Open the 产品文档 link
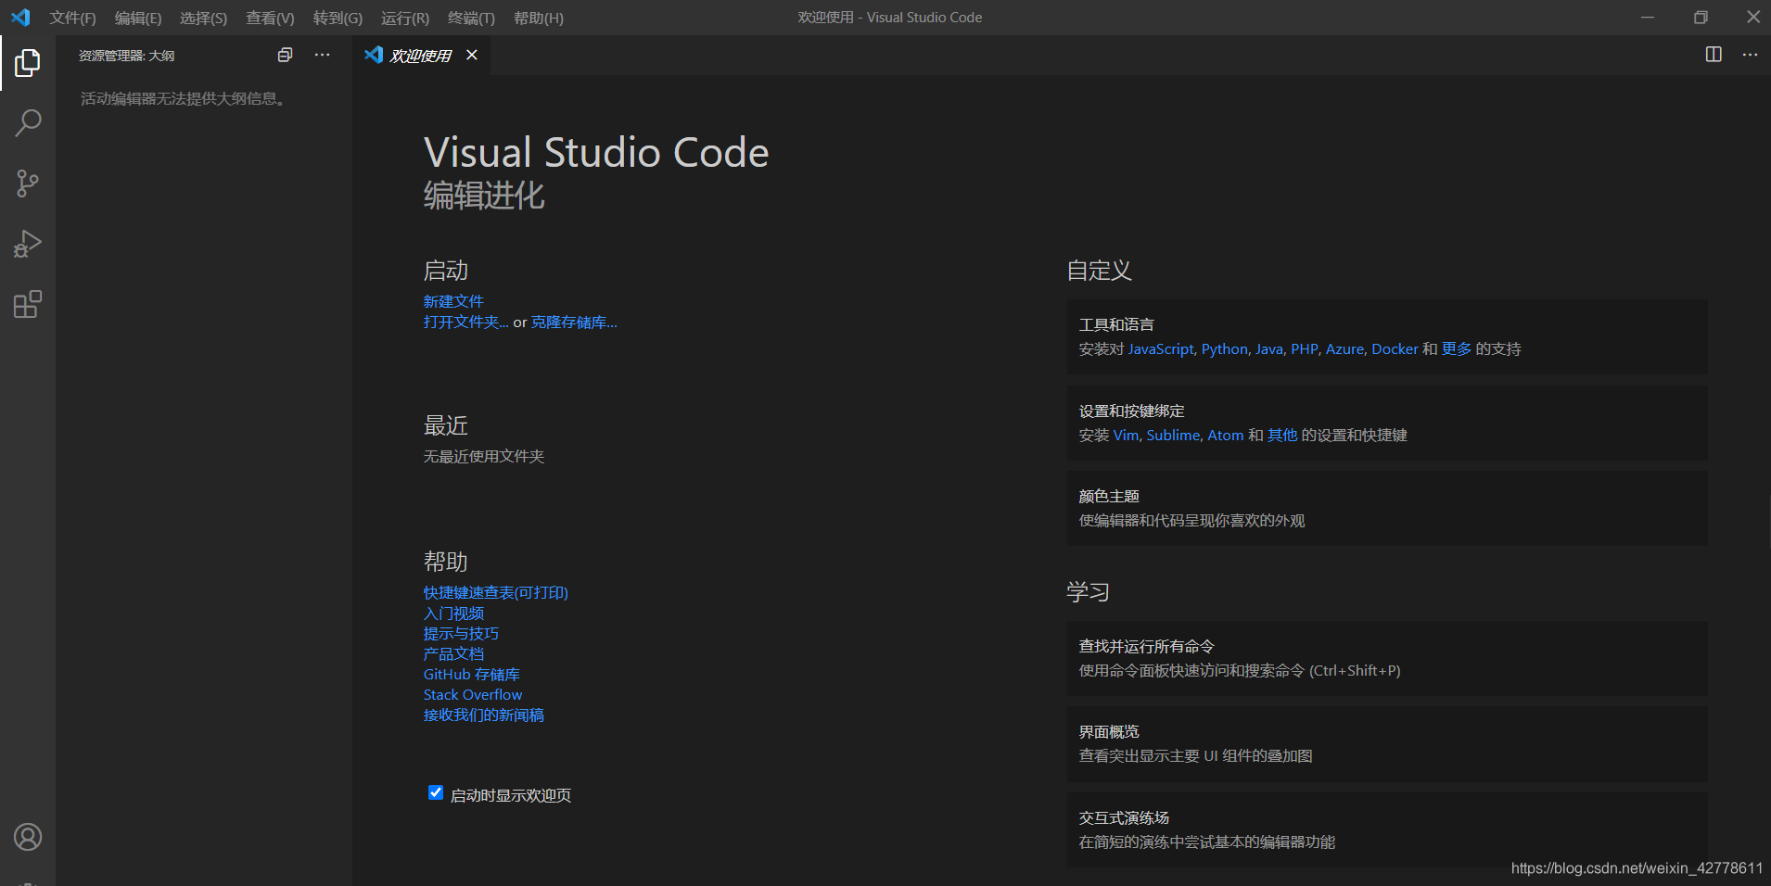 (453, 653)
